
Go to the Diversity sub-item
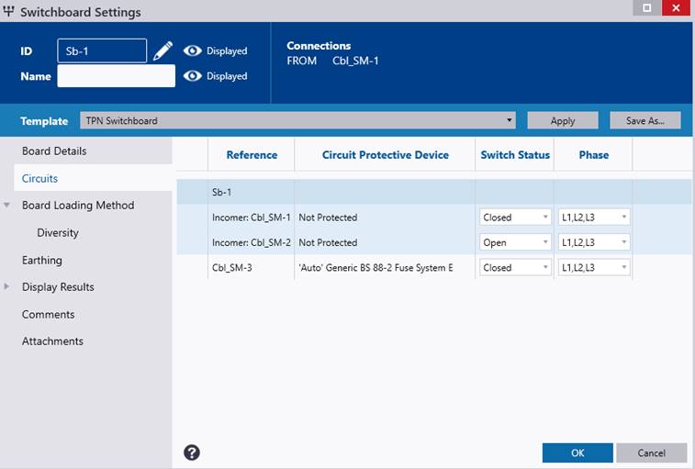58,232
